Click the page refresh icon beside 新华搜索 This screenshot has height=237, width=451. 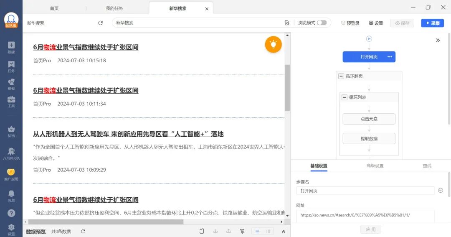(100, 23)
